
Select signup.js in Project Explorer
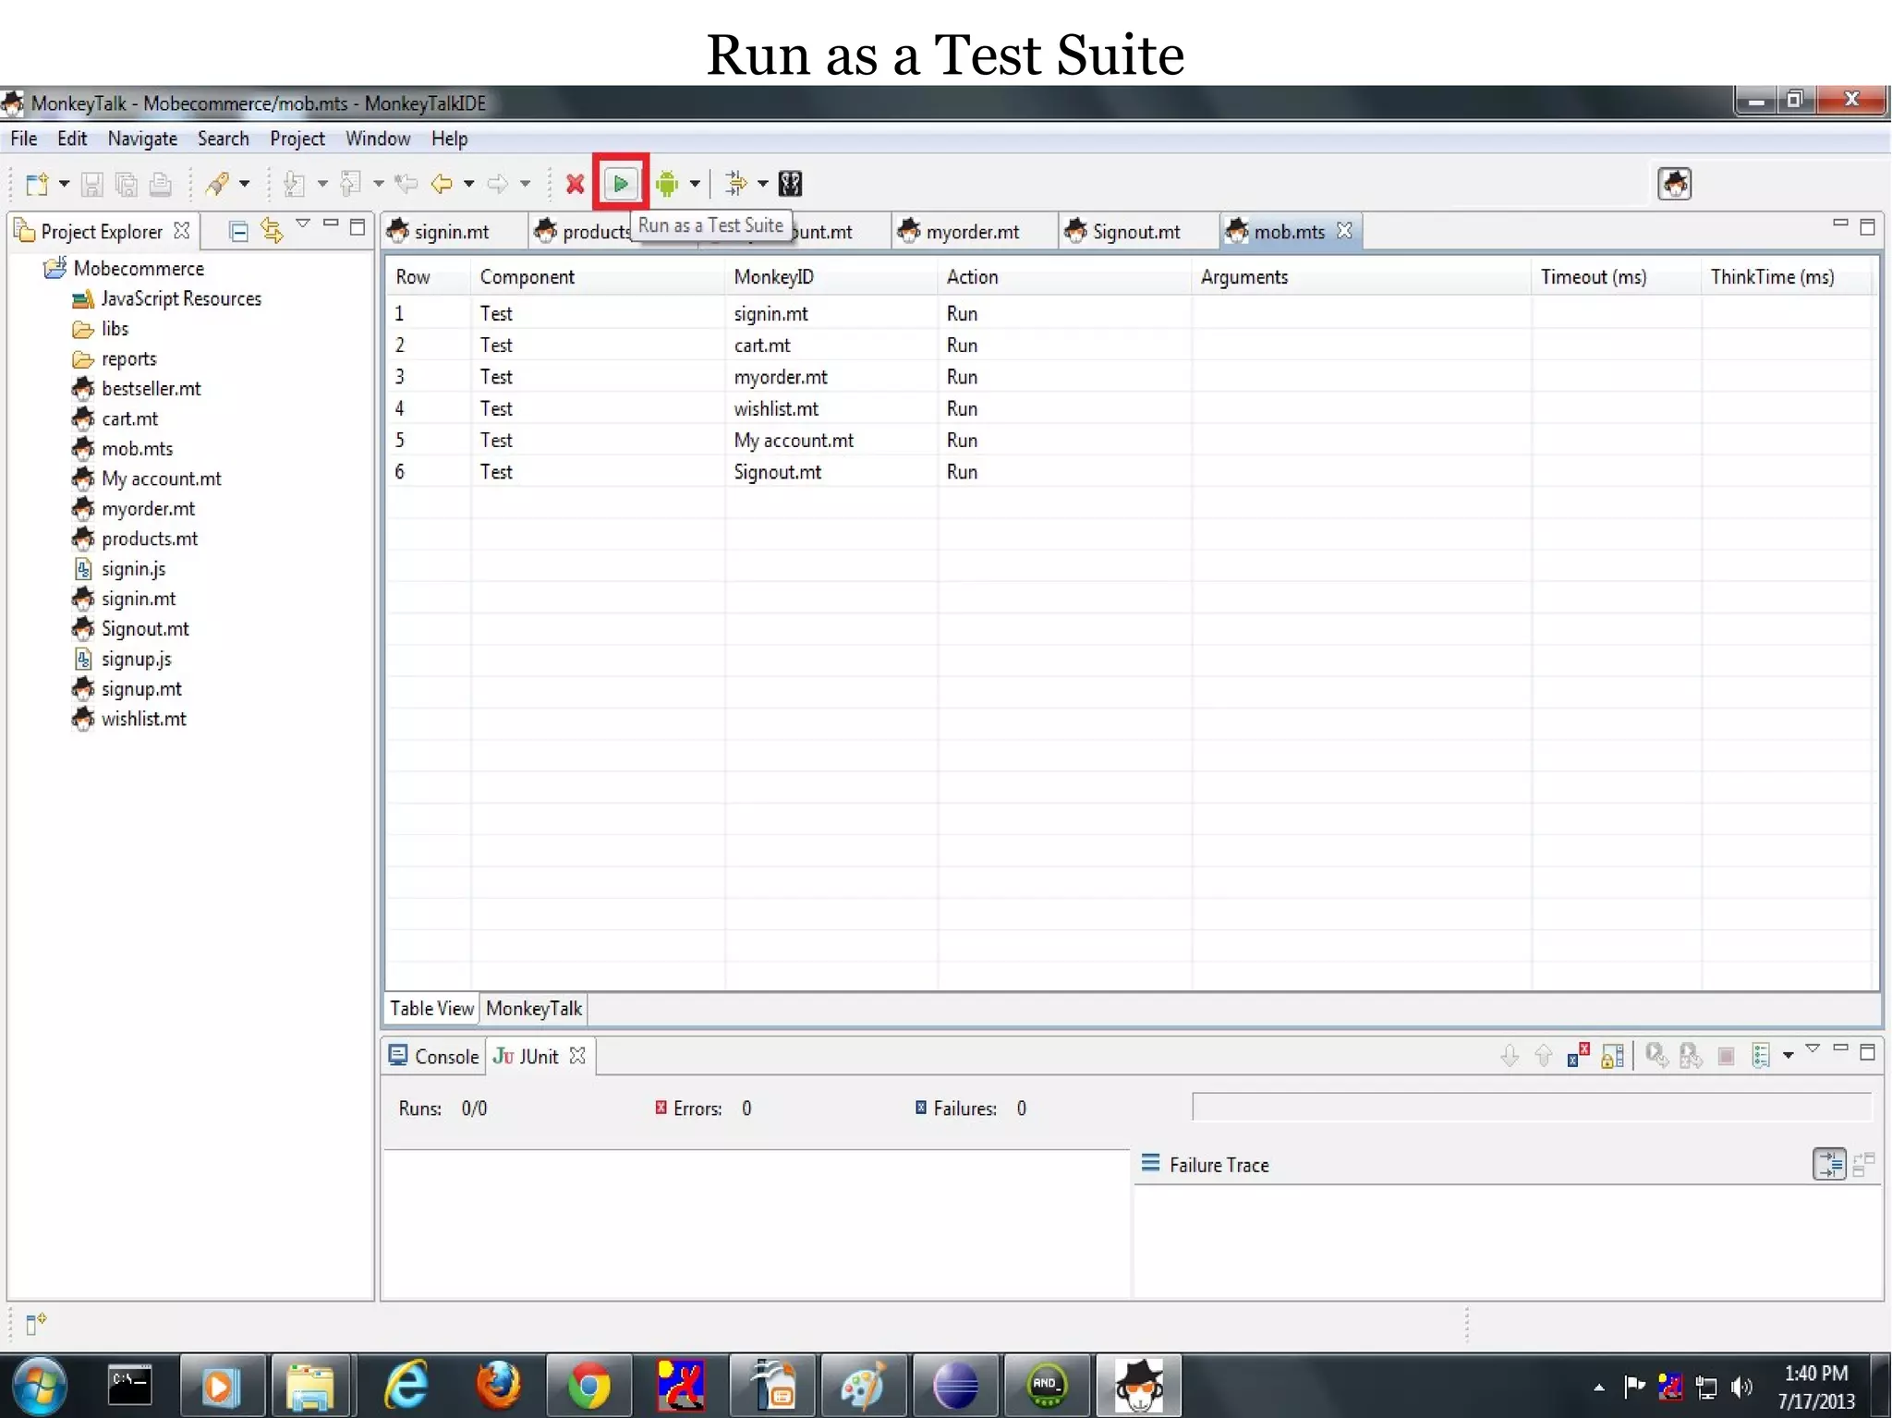136,660
